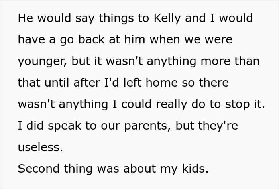Click the word "younger," in the text
279x189 pixels.
click(42, 61)
